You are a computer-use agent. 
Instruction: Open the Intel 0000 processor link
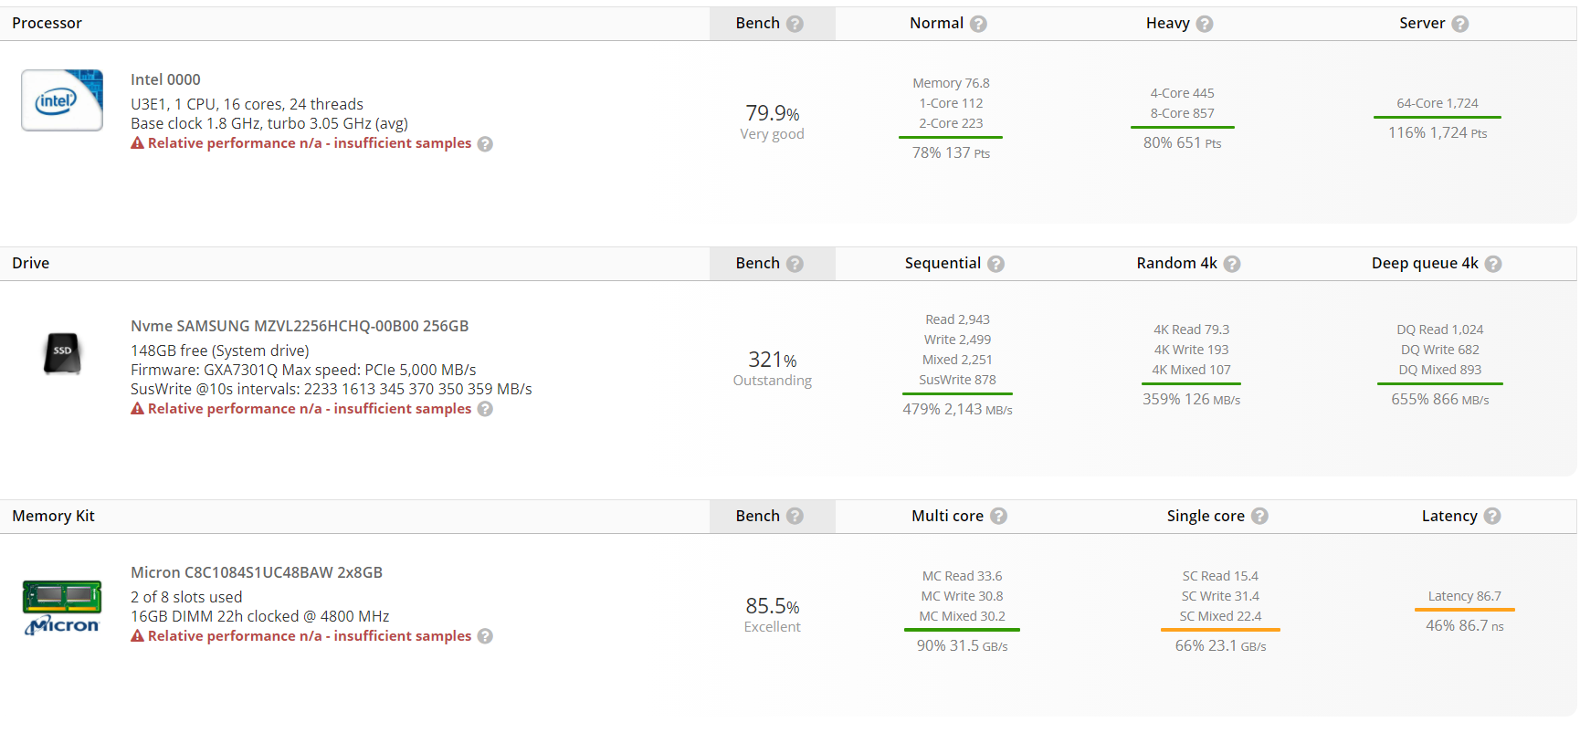165,79
